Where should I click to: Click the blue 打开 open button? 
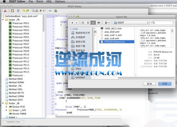click(x=165, y=84)
